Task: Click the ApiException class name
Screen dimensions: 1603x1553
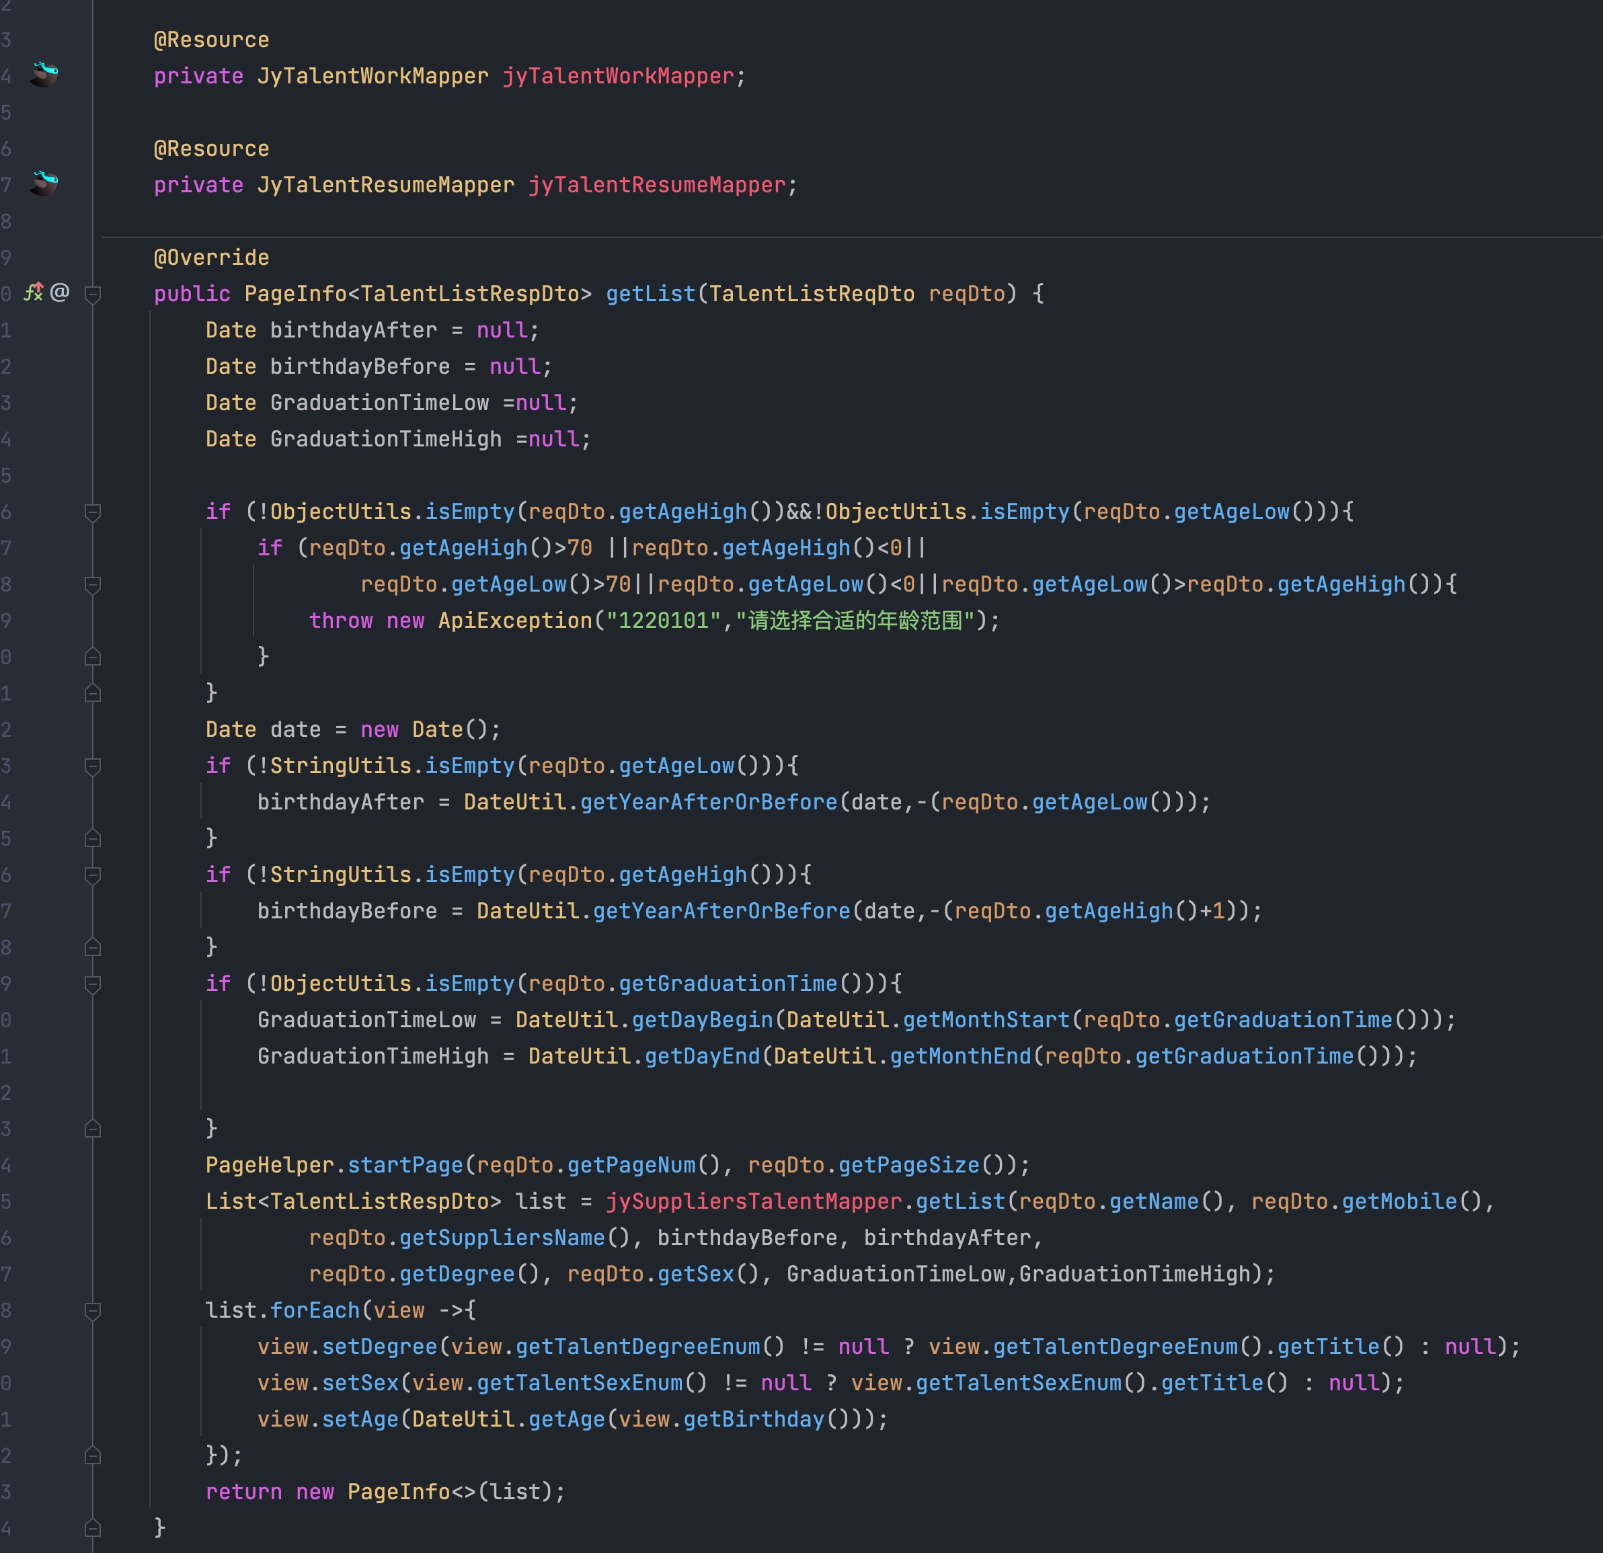Action: click(x=515, y=621)
